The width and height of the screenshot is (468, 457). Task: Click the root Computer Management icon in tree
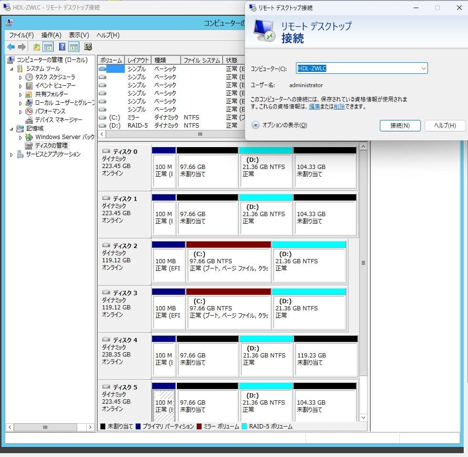[11, 60]
